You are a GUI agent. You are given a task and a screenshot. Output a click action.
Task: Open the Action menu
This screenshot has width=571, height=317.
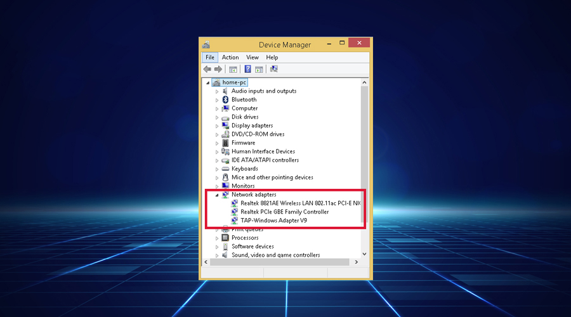click(230, 58)
